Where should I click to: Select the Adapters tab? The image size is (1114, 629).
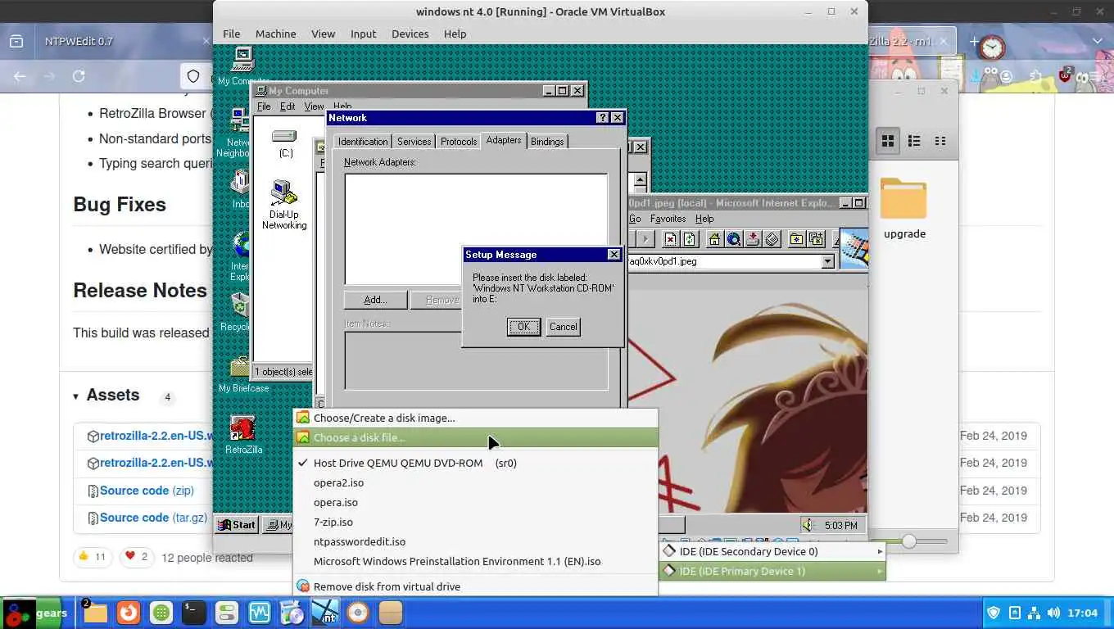pos(504,140)
